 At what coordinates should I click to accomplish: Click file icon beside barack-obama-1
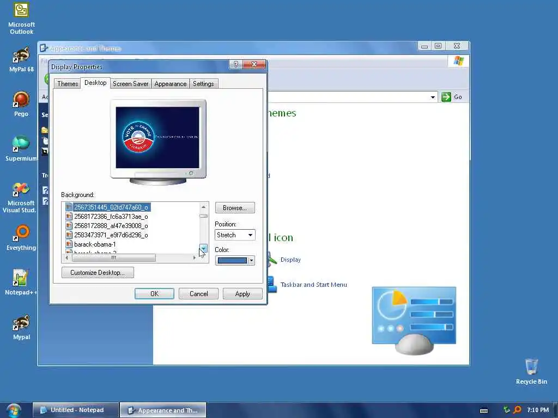(x=69, y=244)
